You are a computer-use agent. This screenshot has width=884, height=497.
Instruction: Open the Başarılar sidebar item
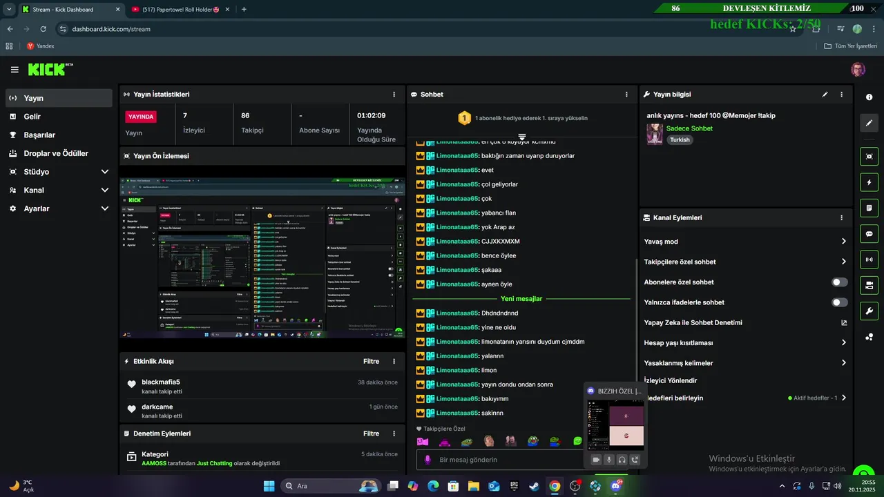59,135
